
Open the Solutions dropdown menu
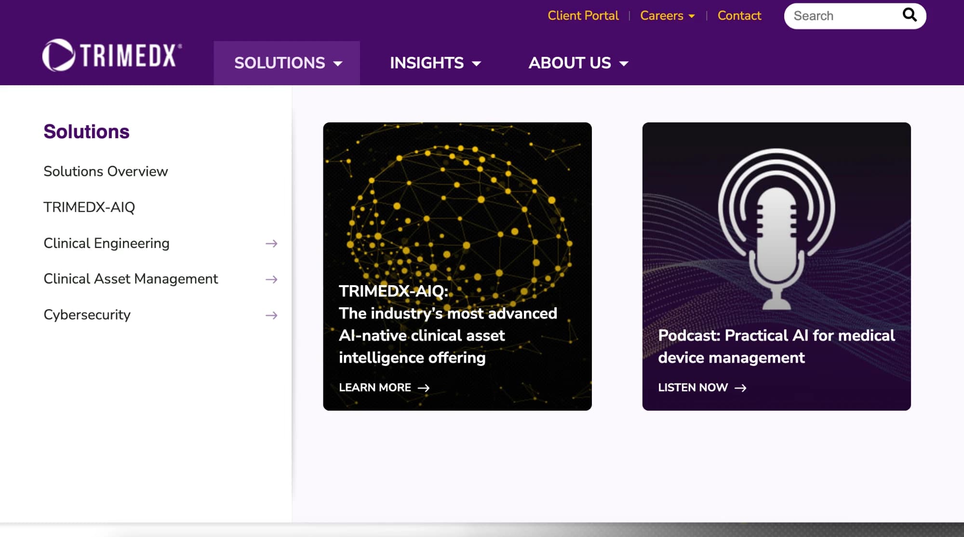[287, 63]
